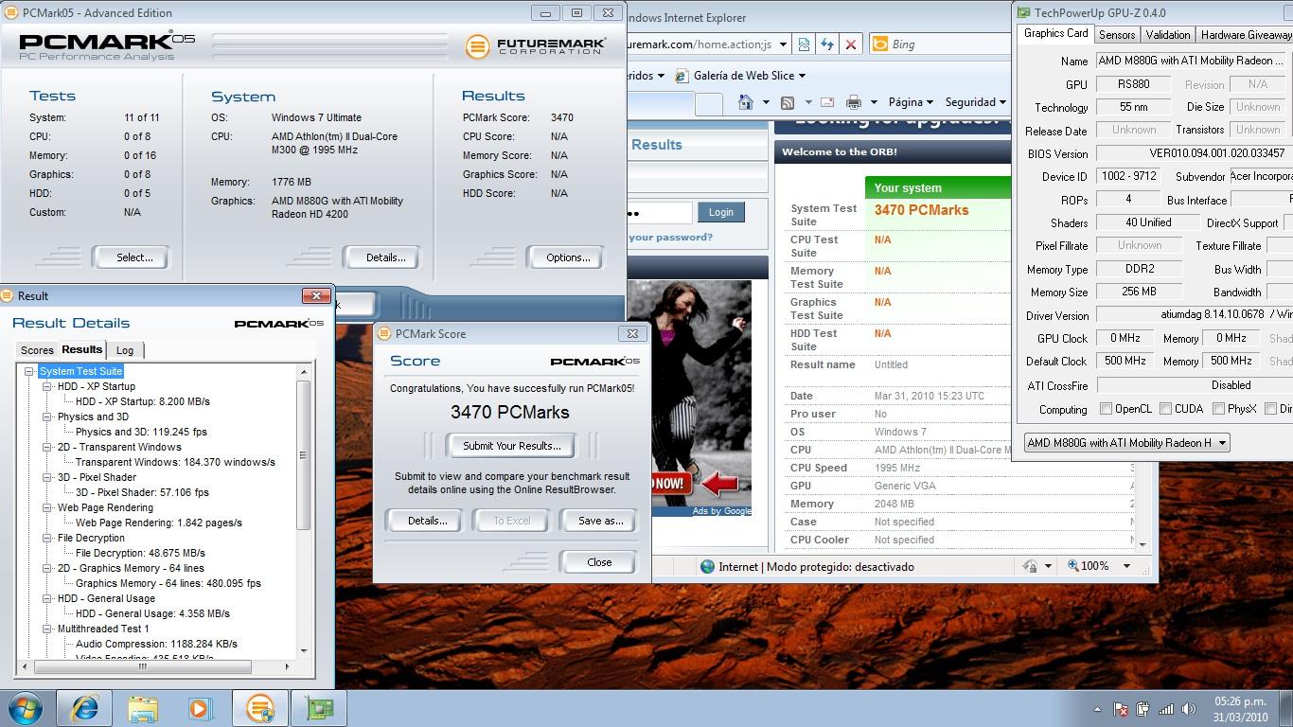Viewport: 1293px width, 727px height.
Task: Click the RSS feeds icon in IE
Action: [x=787, y=102]
